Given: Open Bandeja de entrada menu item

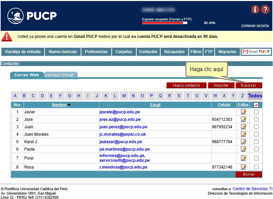Looking at the screenshot, I should pos(23,52).
